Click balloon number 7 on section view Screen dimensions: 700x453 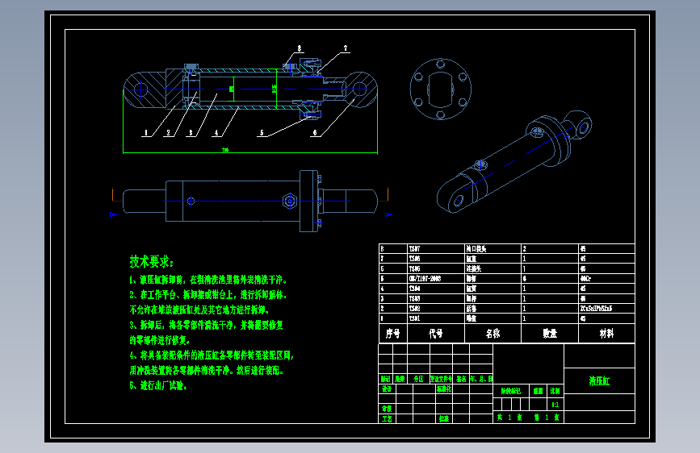coord(345,48)
